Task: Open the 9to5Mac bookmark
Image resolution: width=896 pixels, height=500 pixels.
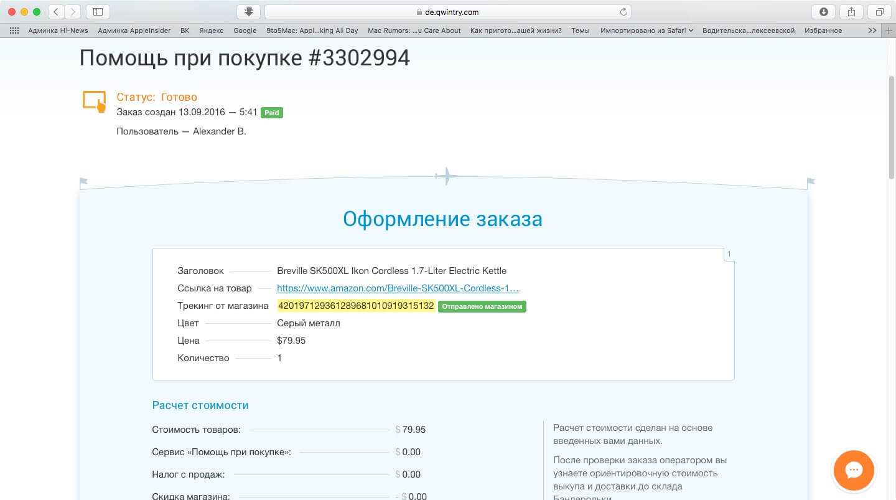Action: click(x=312, y=31)
